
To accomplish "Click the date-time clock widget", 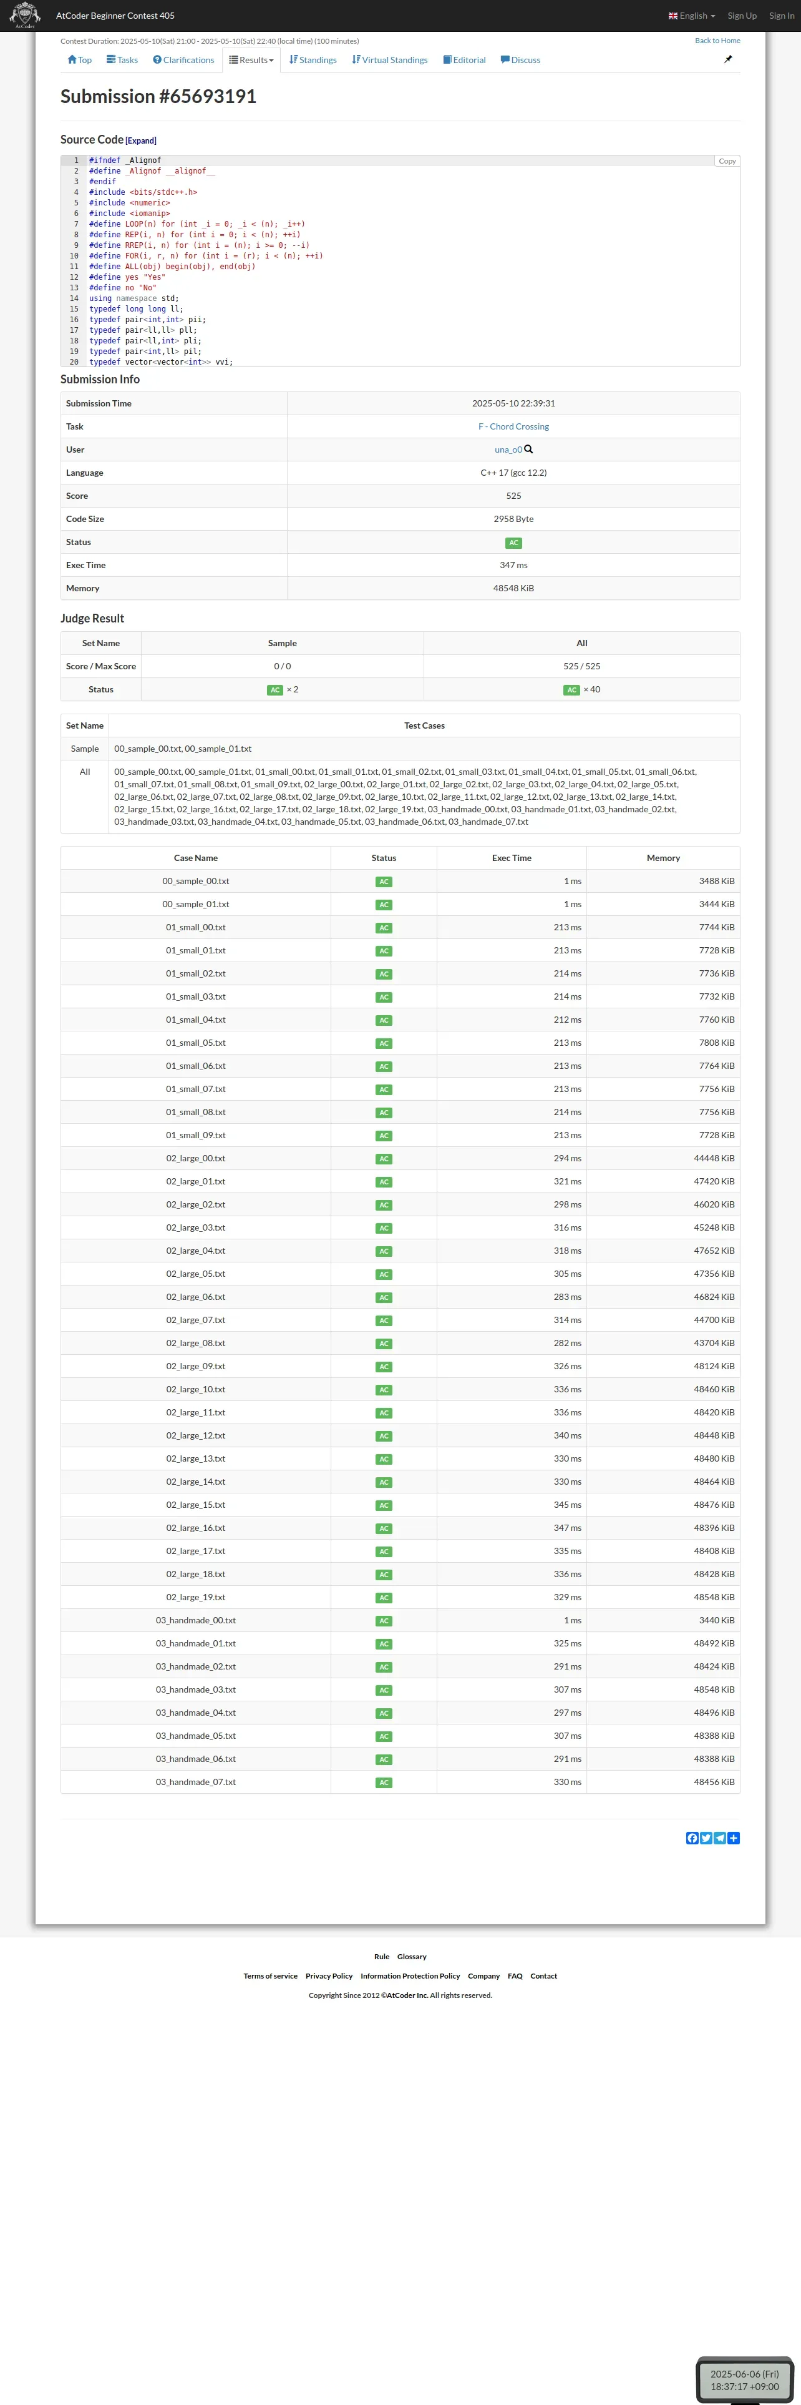I will 744,2379.
